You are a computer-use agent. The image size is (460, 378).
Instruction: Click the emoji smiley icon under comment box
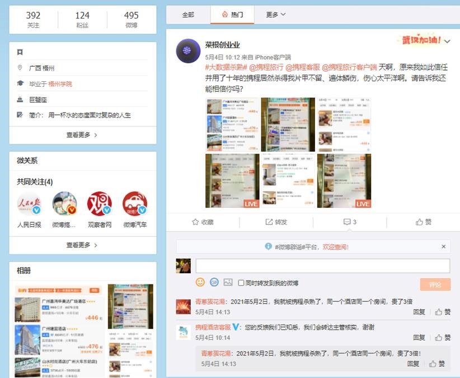point(200,282)
